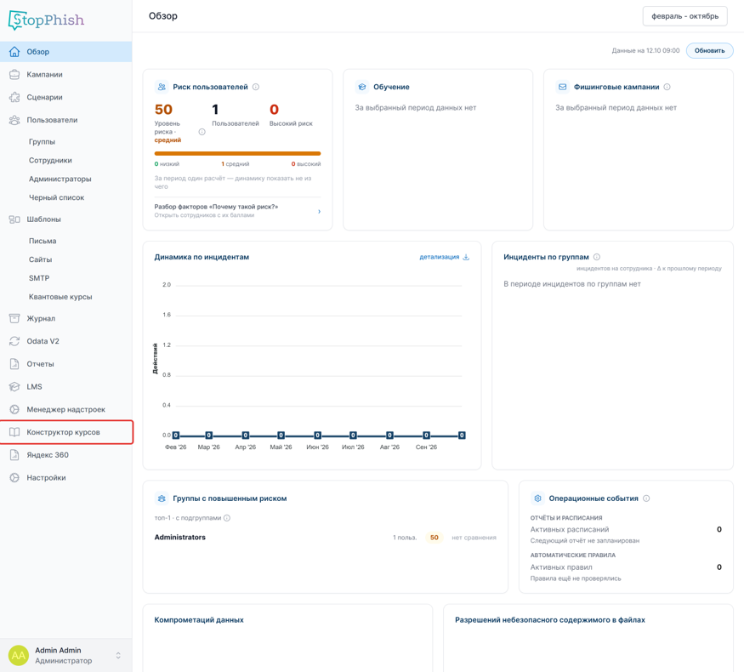This screenshot has height=672, width=744.
Task: Open Менеджер надстроек in the sidebar
Action: click(x=66, y=409)
